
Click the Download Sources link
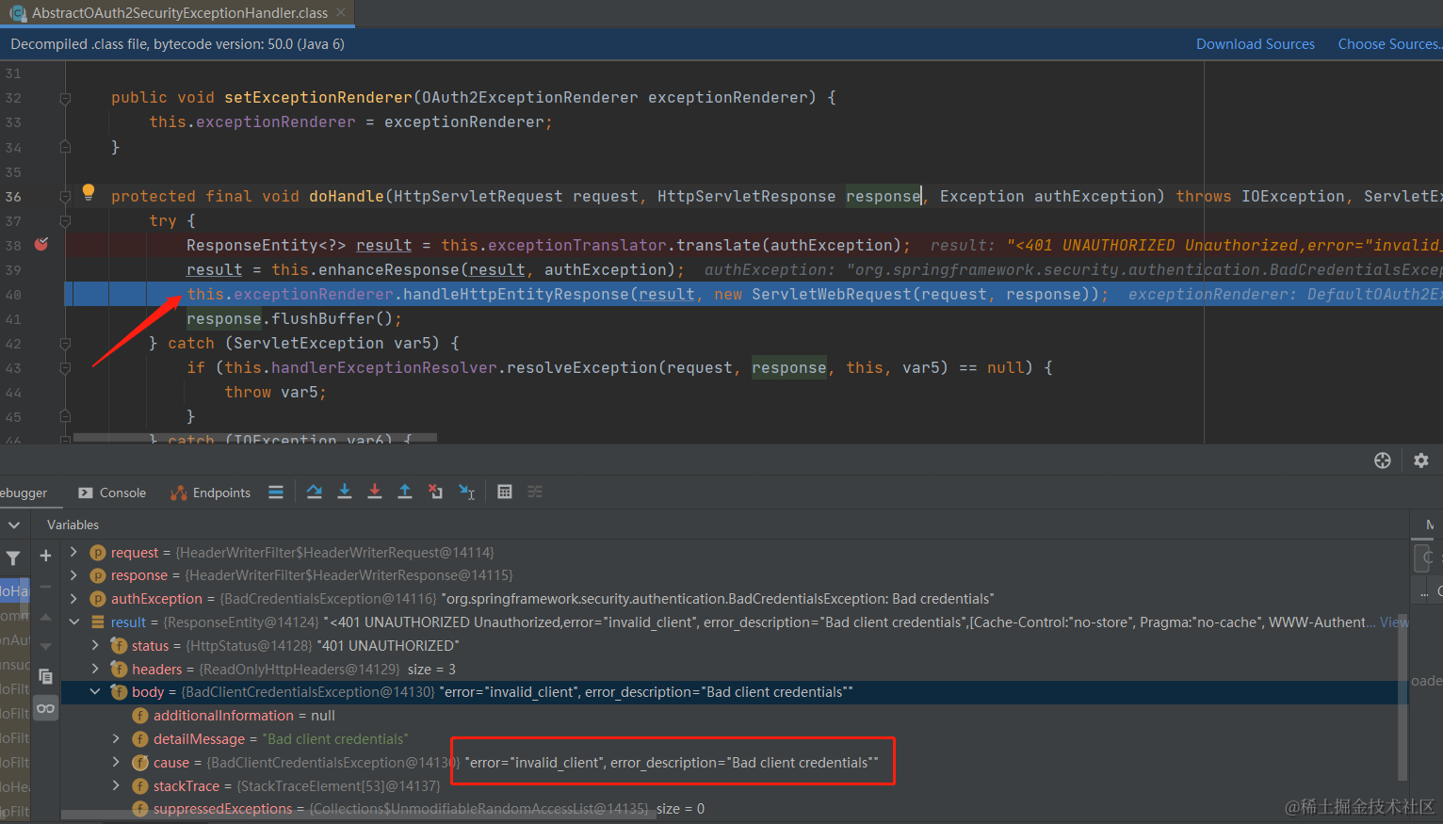click(x=1256, y=44)
